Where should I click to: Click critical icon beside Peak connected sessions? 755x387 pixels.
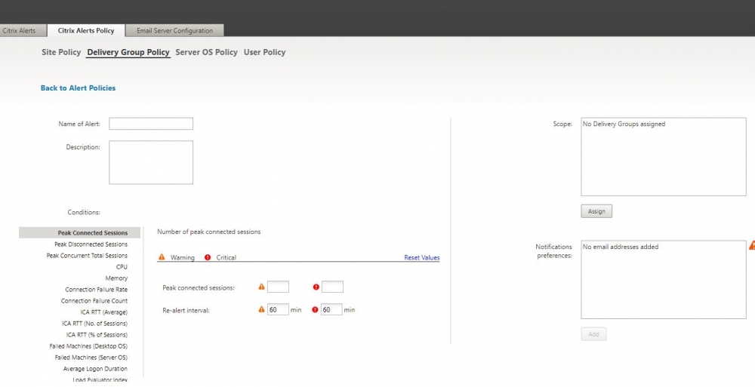click(x=316, y=287)
